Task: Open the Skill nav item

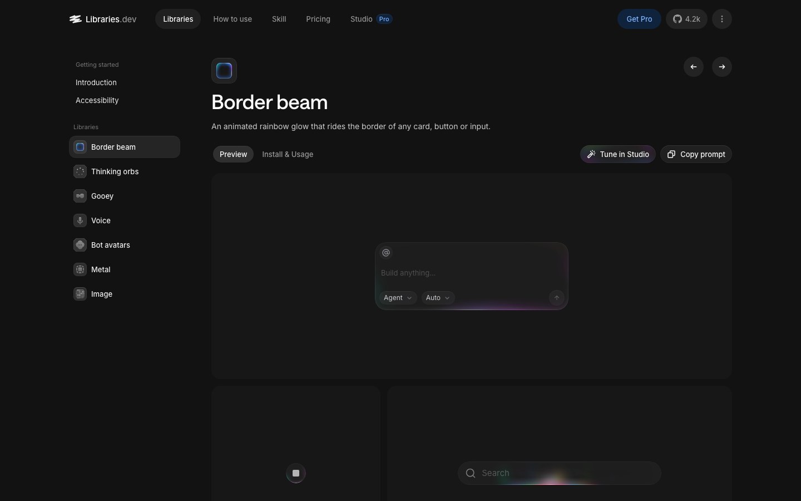Action: [279, 19]
